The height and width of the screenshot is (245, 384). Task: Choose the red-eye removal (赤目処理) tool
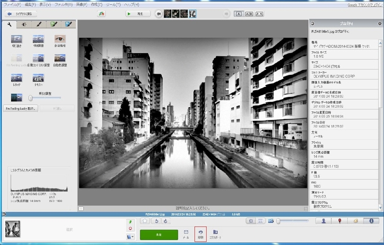coord(60,39)
